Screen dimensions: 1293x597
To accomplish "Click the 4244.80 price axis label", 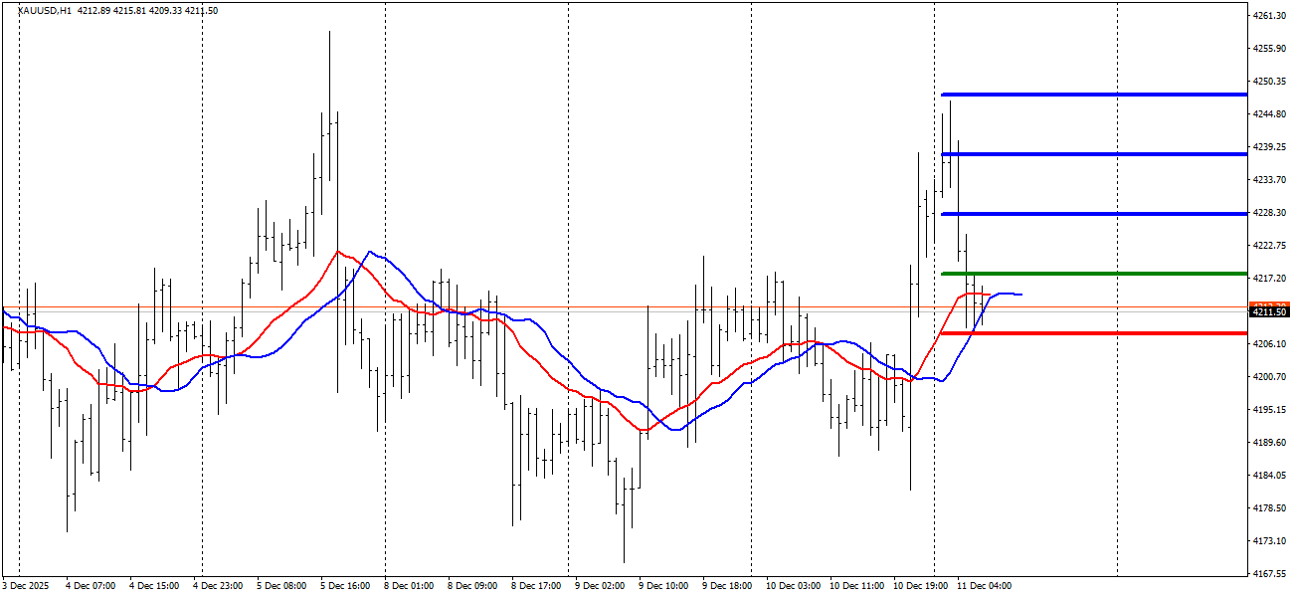I will coord(1269,114).
